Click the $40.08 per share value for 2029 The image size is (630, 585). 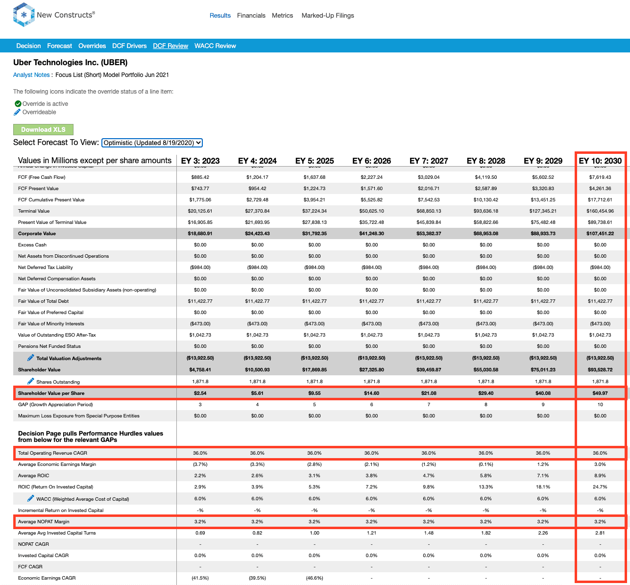coord(543,393)
